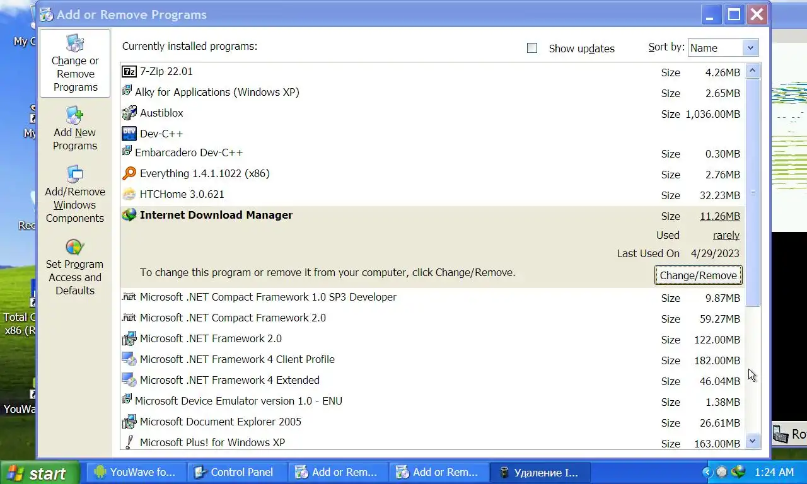This screenshot has width=807, height=484.
Task: Click the Alky for Applications installer icon
Action: [127, 91]
